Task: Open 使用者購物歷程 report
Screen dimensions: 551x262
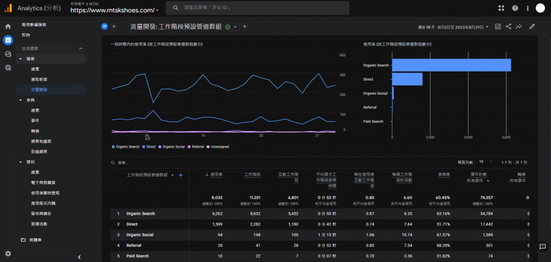Action: (45, 193)
